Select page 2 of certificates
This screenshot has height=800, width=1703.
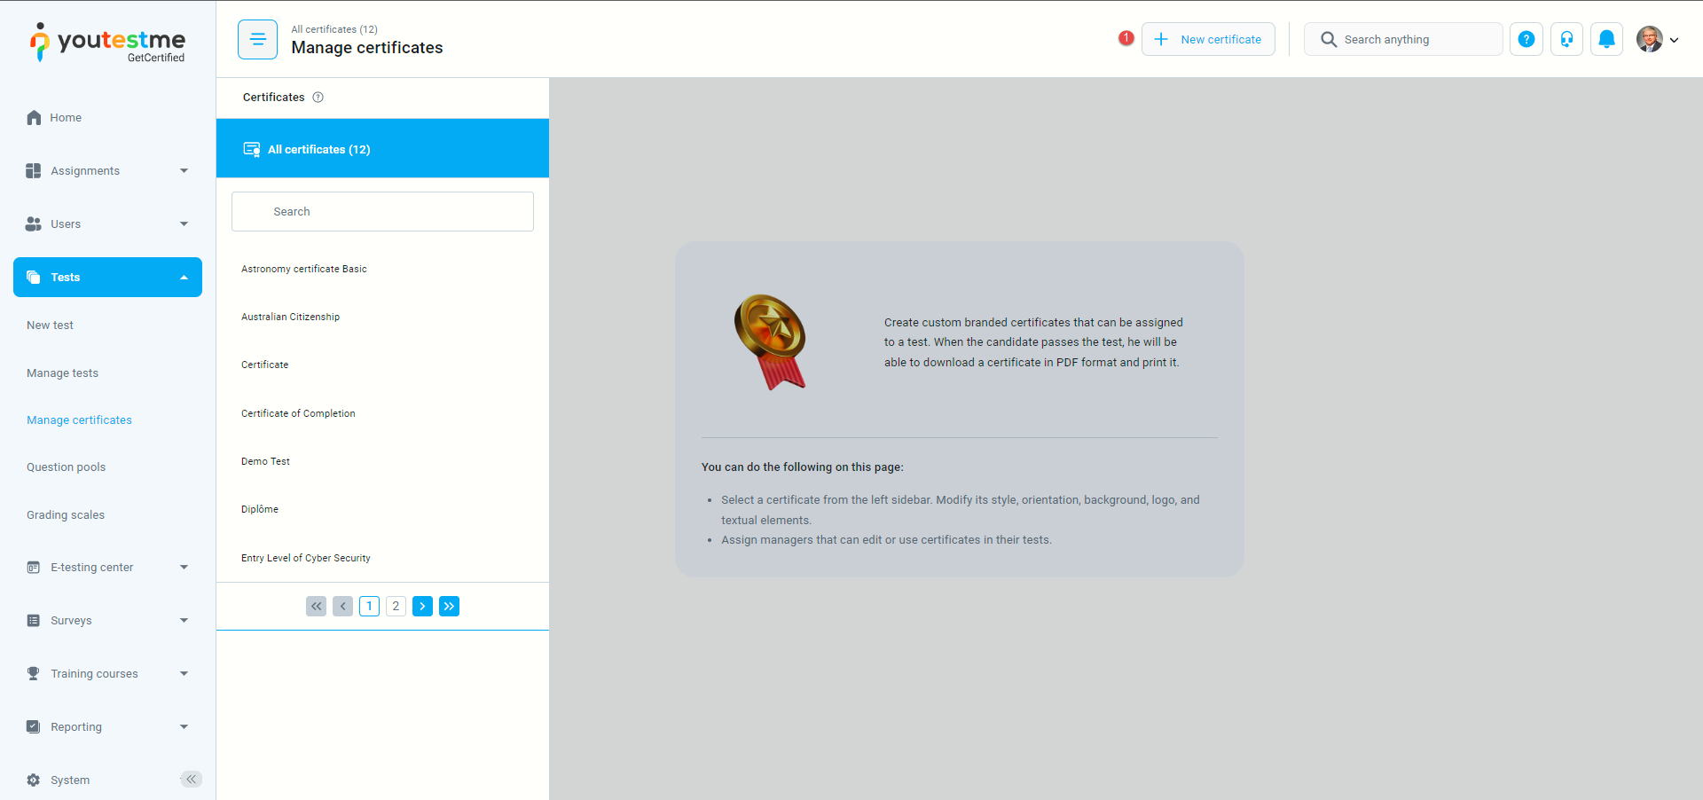point(396,607)
